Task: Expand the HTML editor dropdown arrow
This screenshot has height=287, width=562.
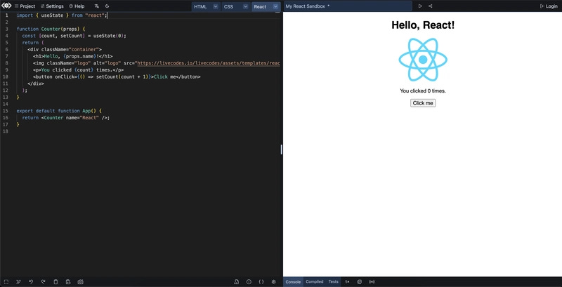Action: pyautogui.click(x=216, y=6)
